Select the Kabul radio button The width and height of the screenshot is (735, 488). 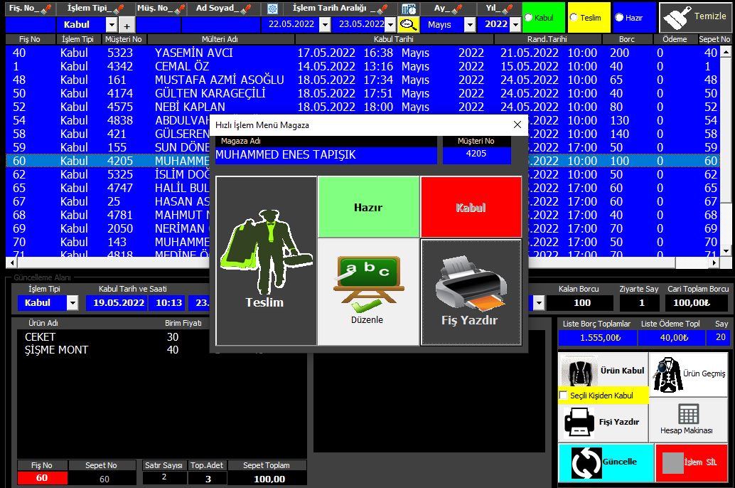pyautogui.click(x=529, y=18)
